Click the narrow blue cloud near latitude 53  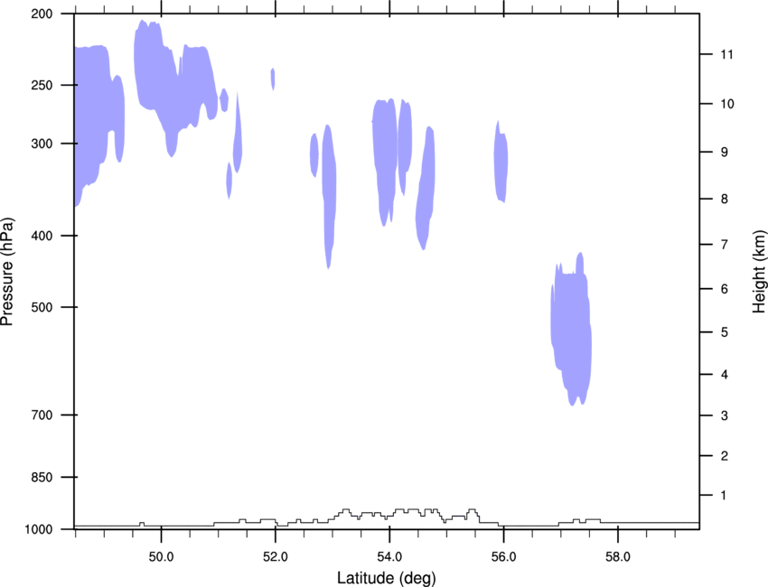point(329,196)
